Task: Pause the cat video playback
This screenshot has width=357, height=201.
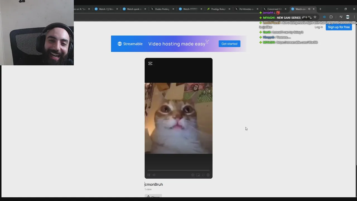Action: [149, 175]
